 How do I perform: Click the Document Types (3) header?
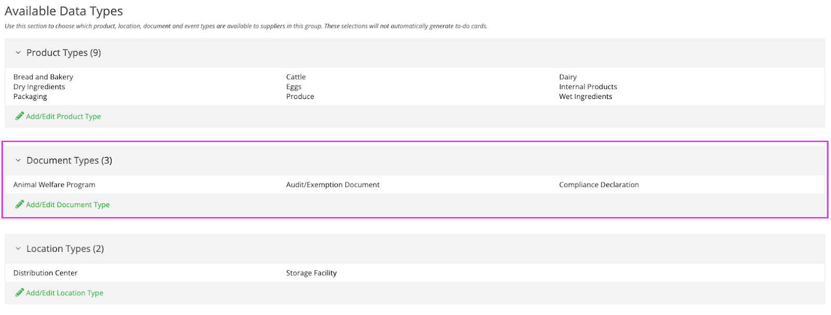coord(69,161)
